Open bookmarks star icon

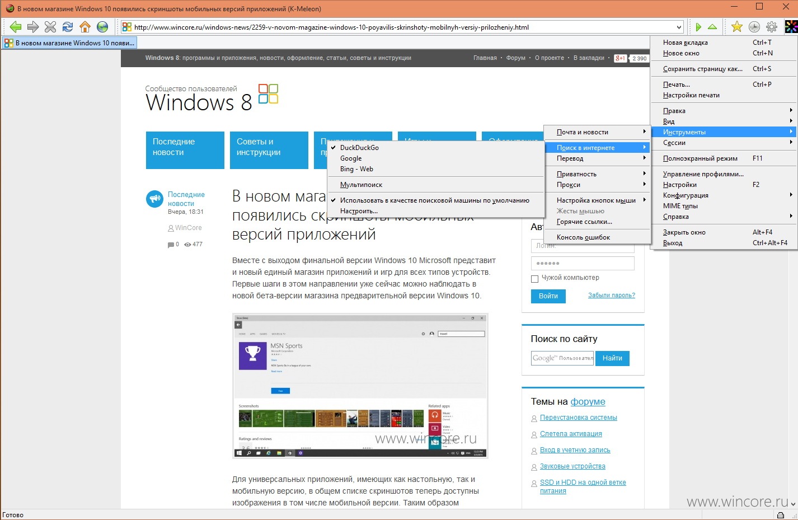pyautogui.click(x=737, y=27)
